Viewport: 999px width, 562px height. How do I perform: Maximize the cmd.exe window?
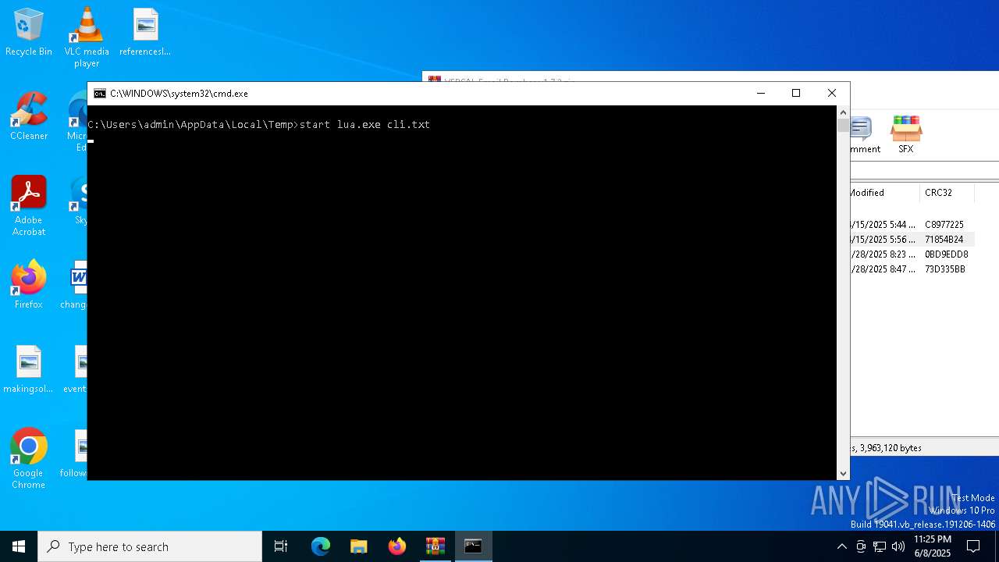click(796, 93)
